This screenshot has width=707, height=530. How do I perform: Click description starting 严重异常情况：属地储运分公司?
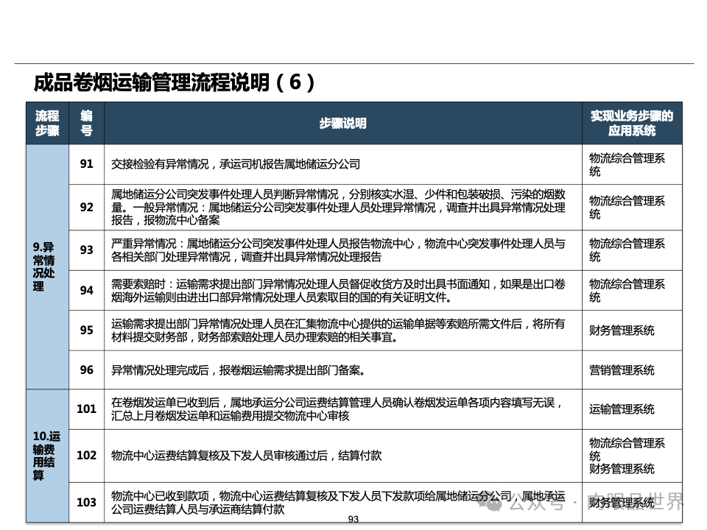tap(338, 250)
